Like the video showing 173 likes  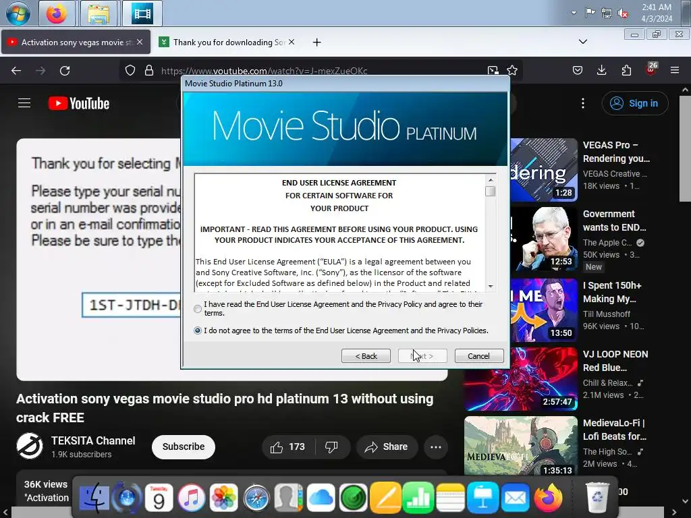click(288, 447)
